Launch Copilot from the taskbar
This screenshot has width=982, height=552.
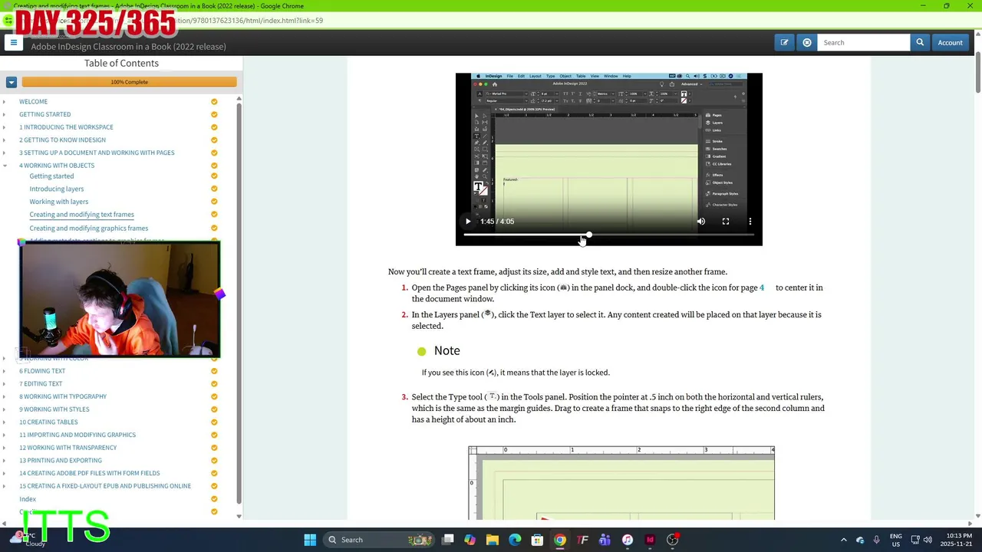[x=470, y=540]
